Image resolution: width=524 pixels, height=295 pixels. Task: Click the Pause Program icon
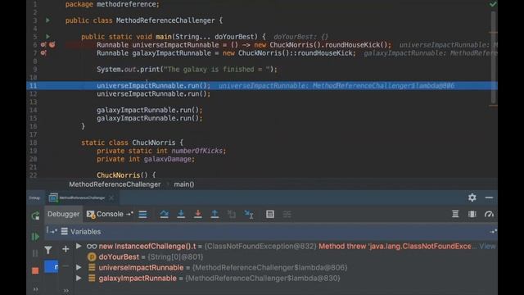35,253
